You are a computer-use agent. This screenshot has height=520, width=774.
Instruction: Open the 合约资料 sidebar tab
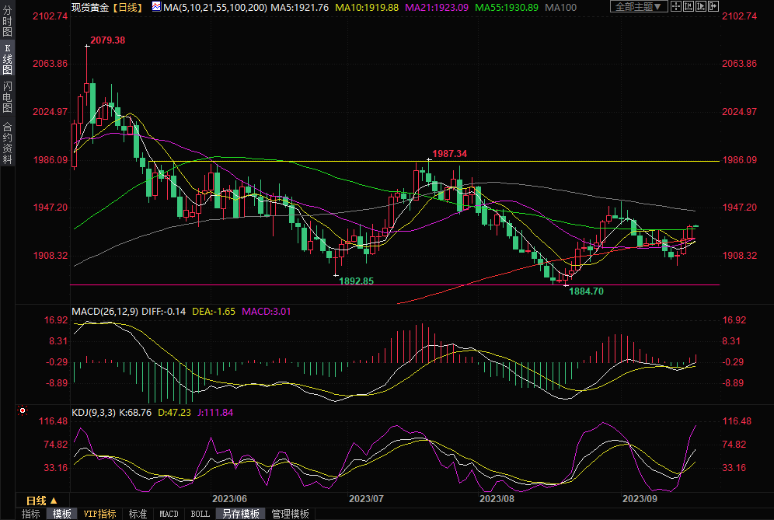coord(7,143)
